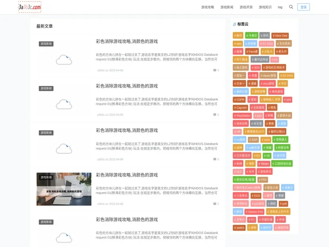Select the 使命召唤2配置 tag
This screenshot has height=247, width=329.
point(244,180)
